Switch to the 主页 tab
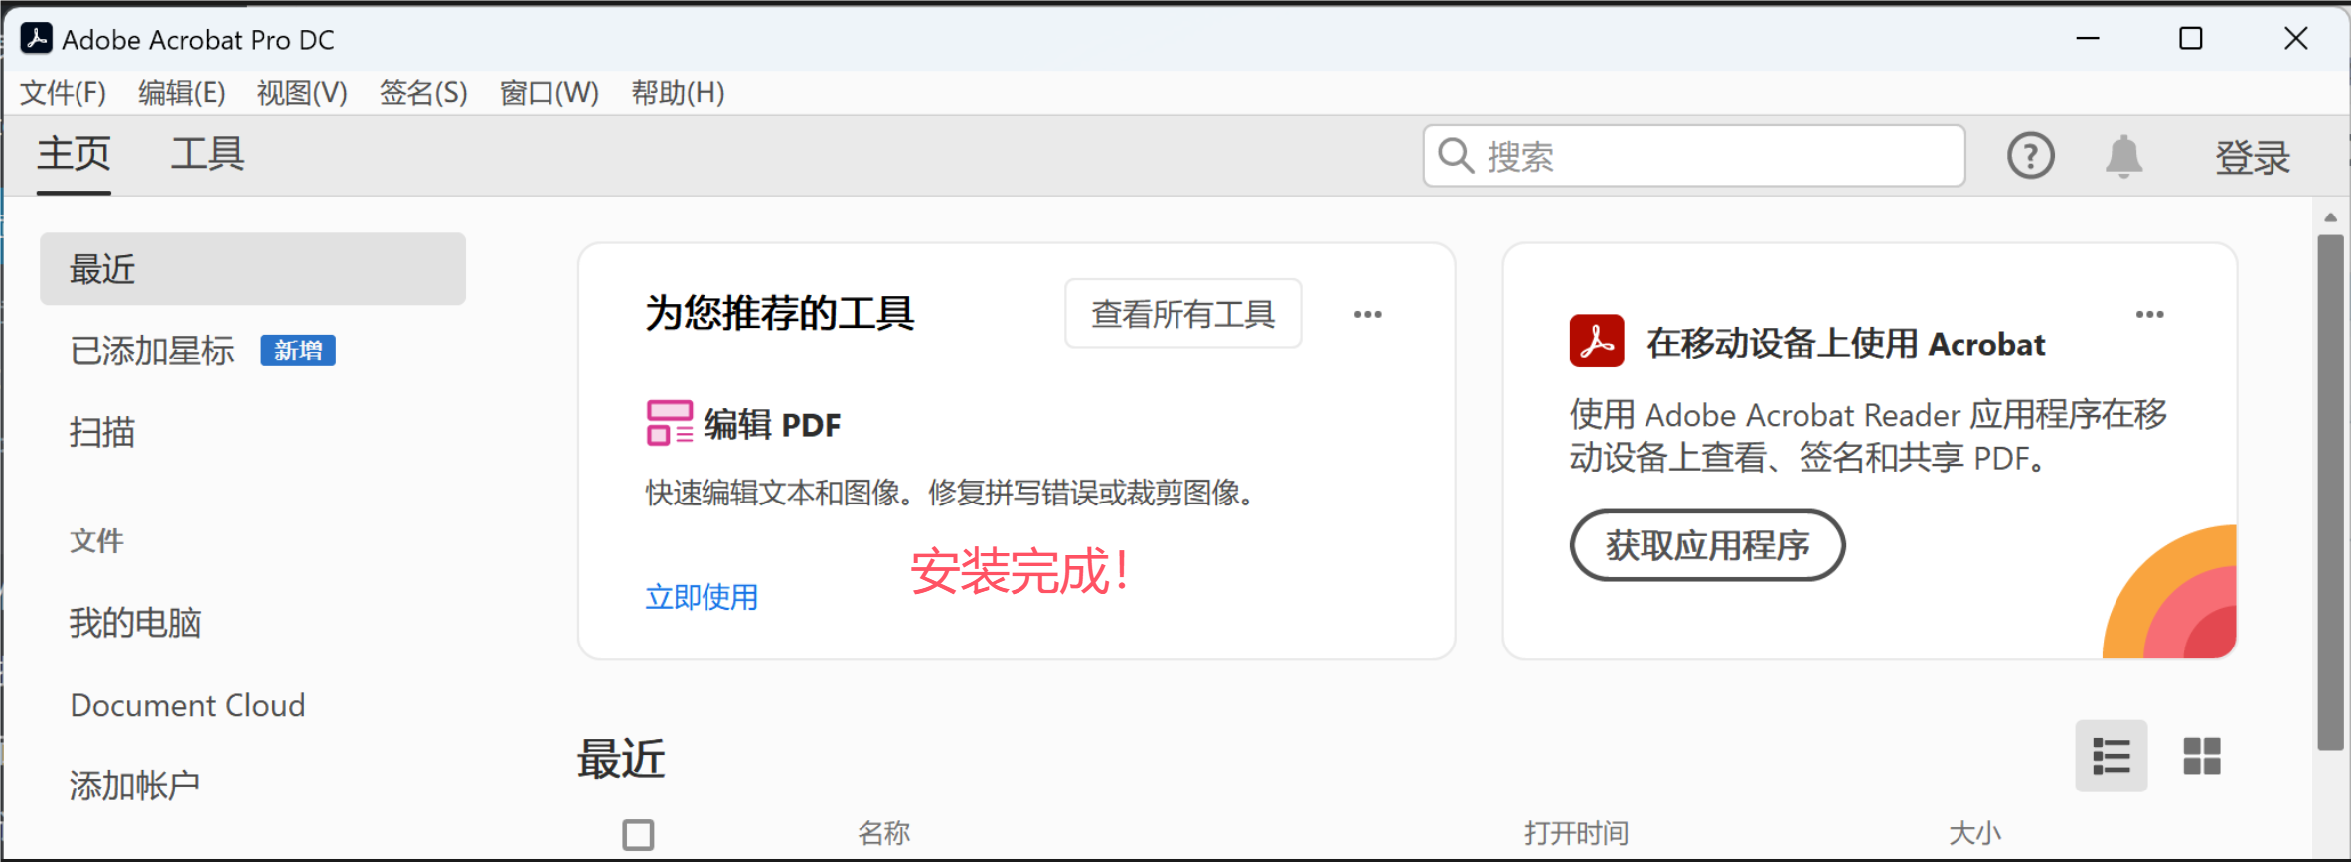Screen dimensions: 2351x862 pos(74,155)
